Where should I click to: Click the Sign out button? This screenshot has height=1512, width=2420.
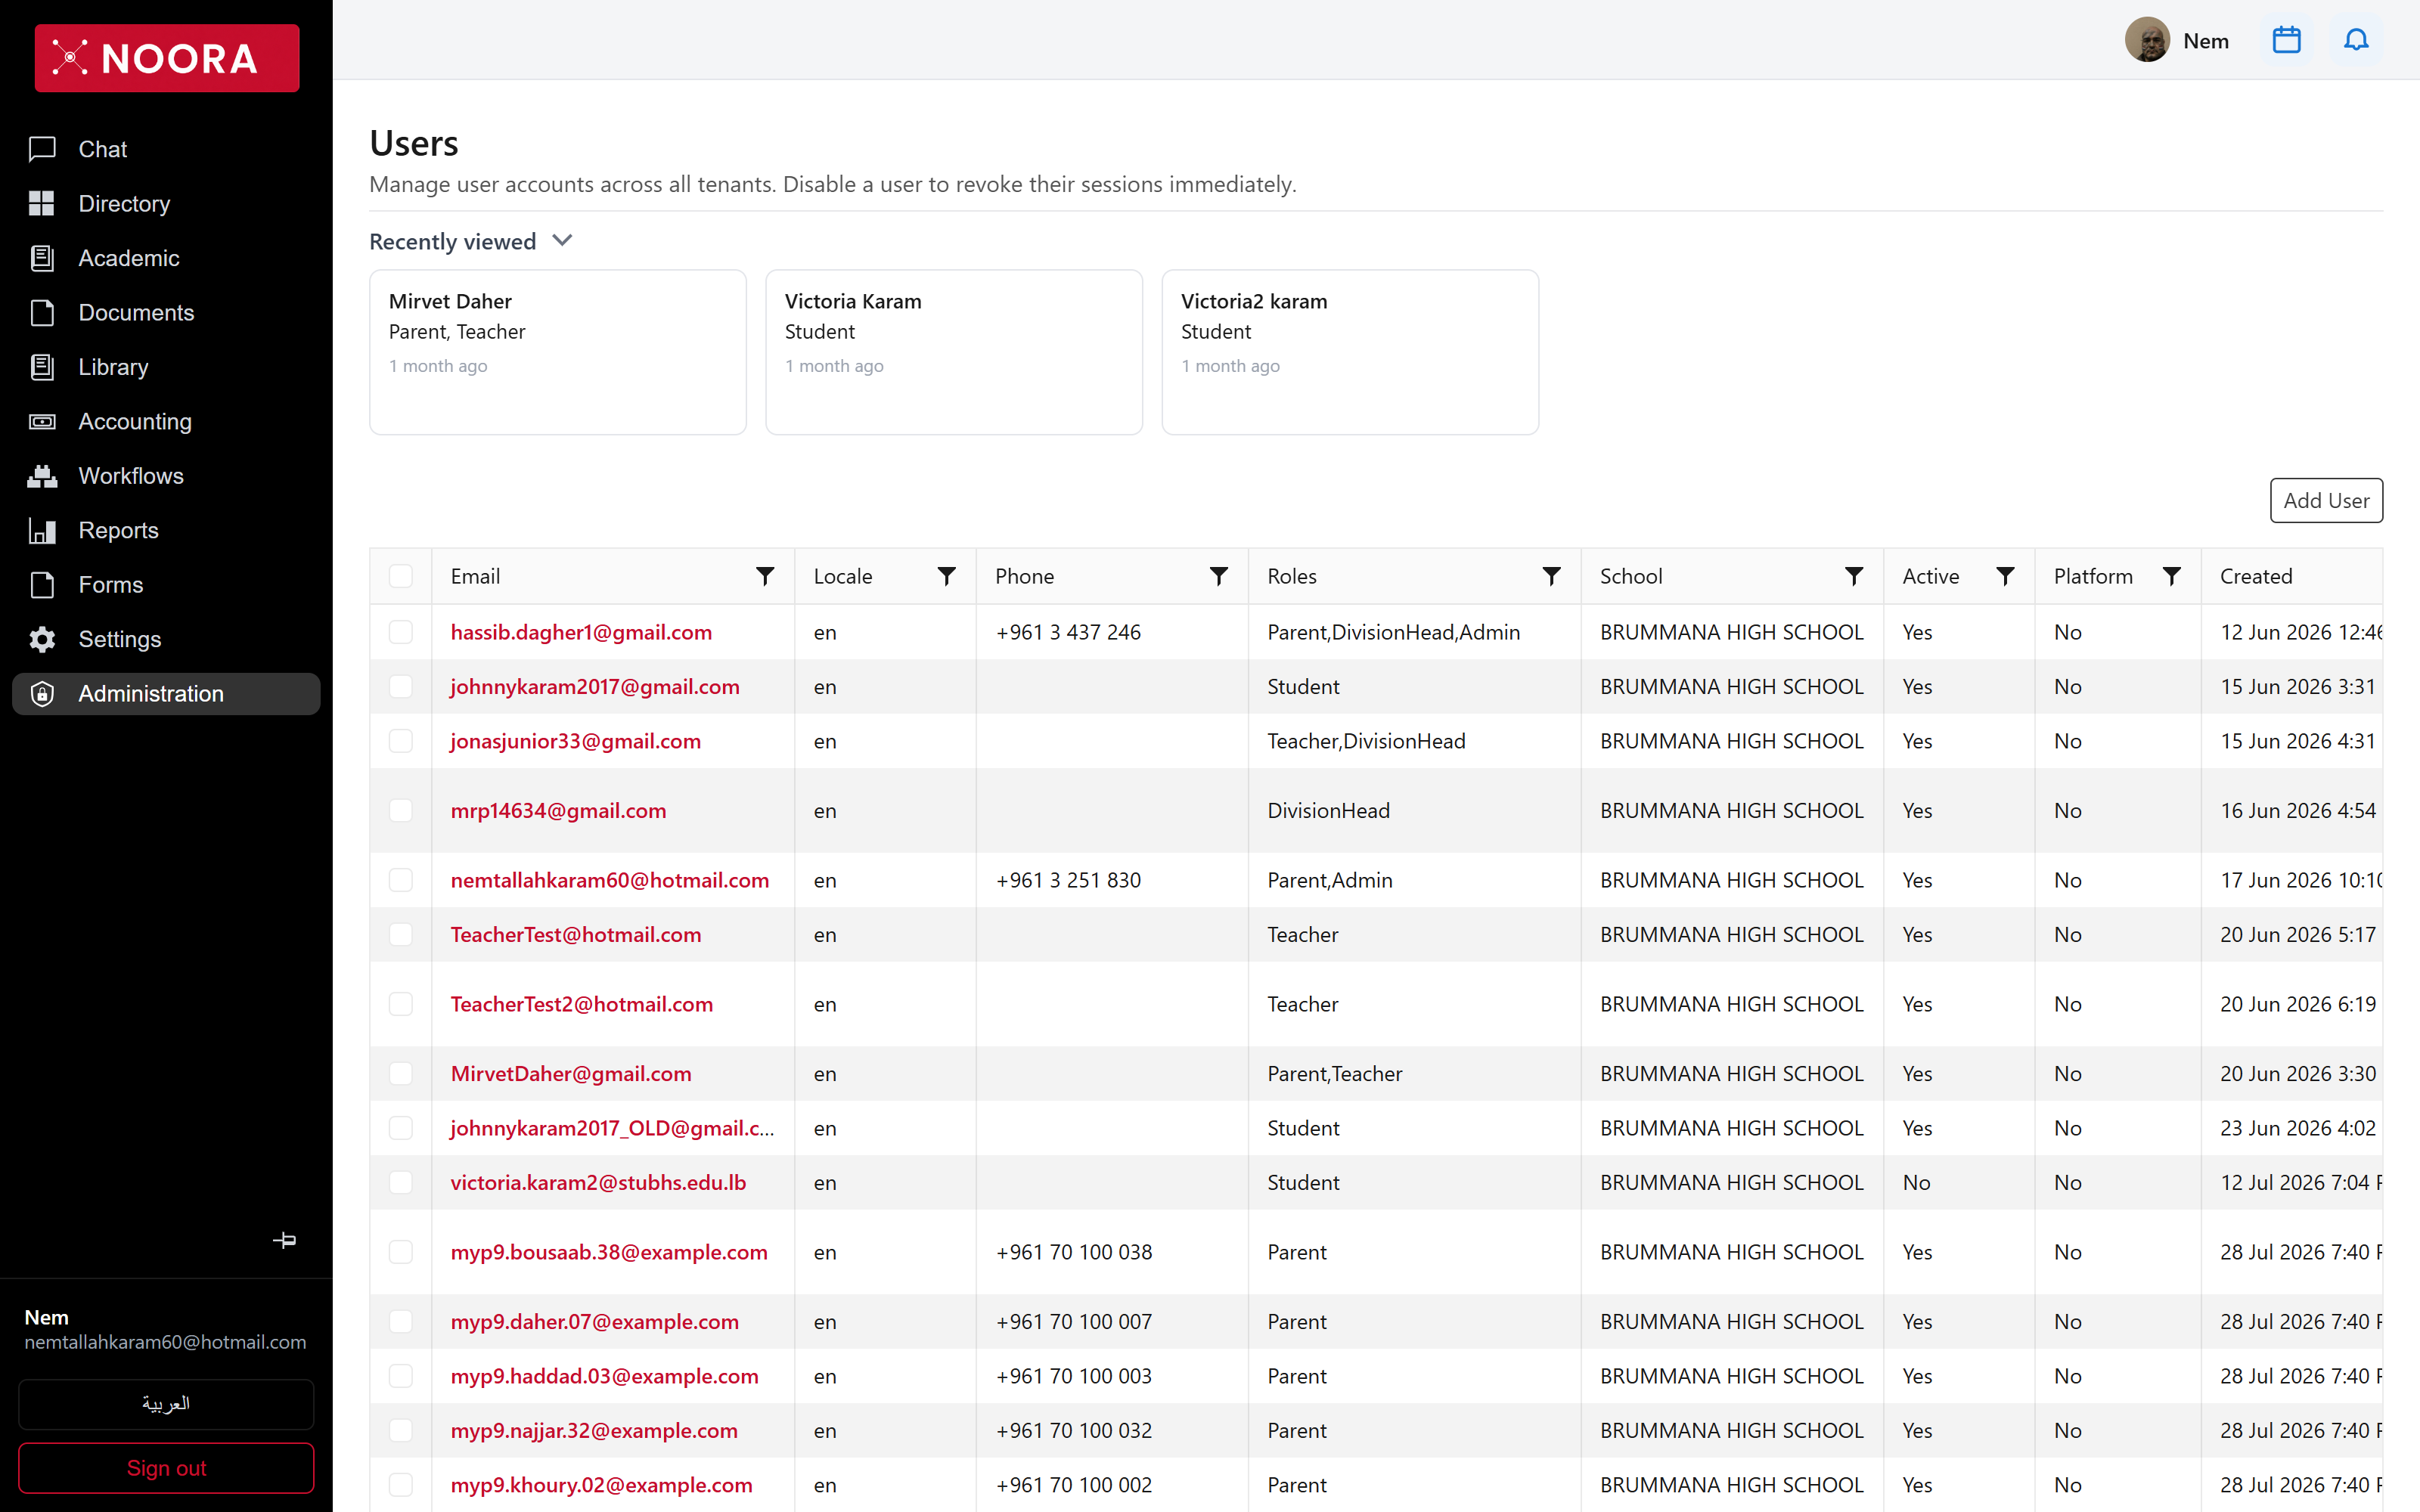click(166, 1468)
